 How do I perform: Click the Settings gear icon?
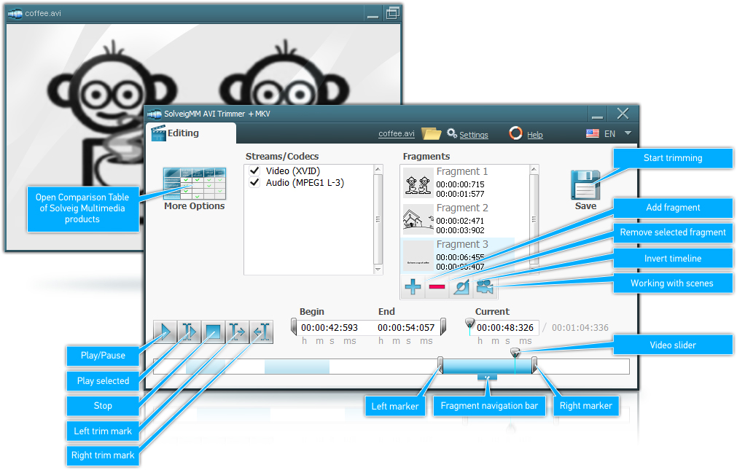pos(452,133)
